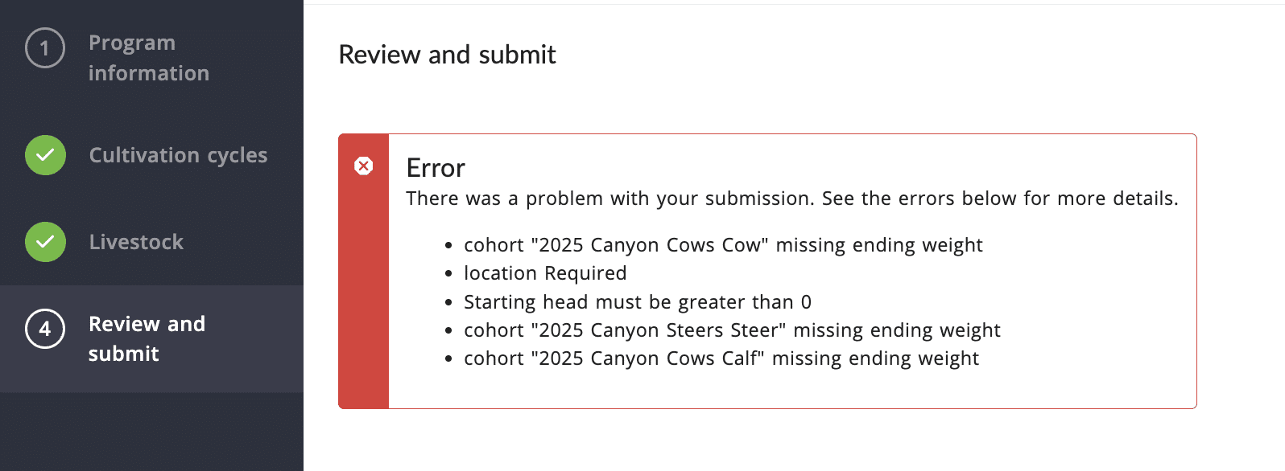The width and height of the screenshot is (1285, 471).
Task: Click the Canyon Cows Calf missing weight error
Action: [721, 358]
